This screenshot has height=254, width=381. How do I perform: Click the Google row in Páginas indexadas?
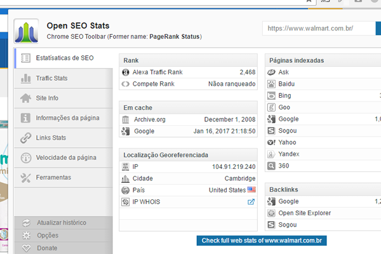(323, 119)
